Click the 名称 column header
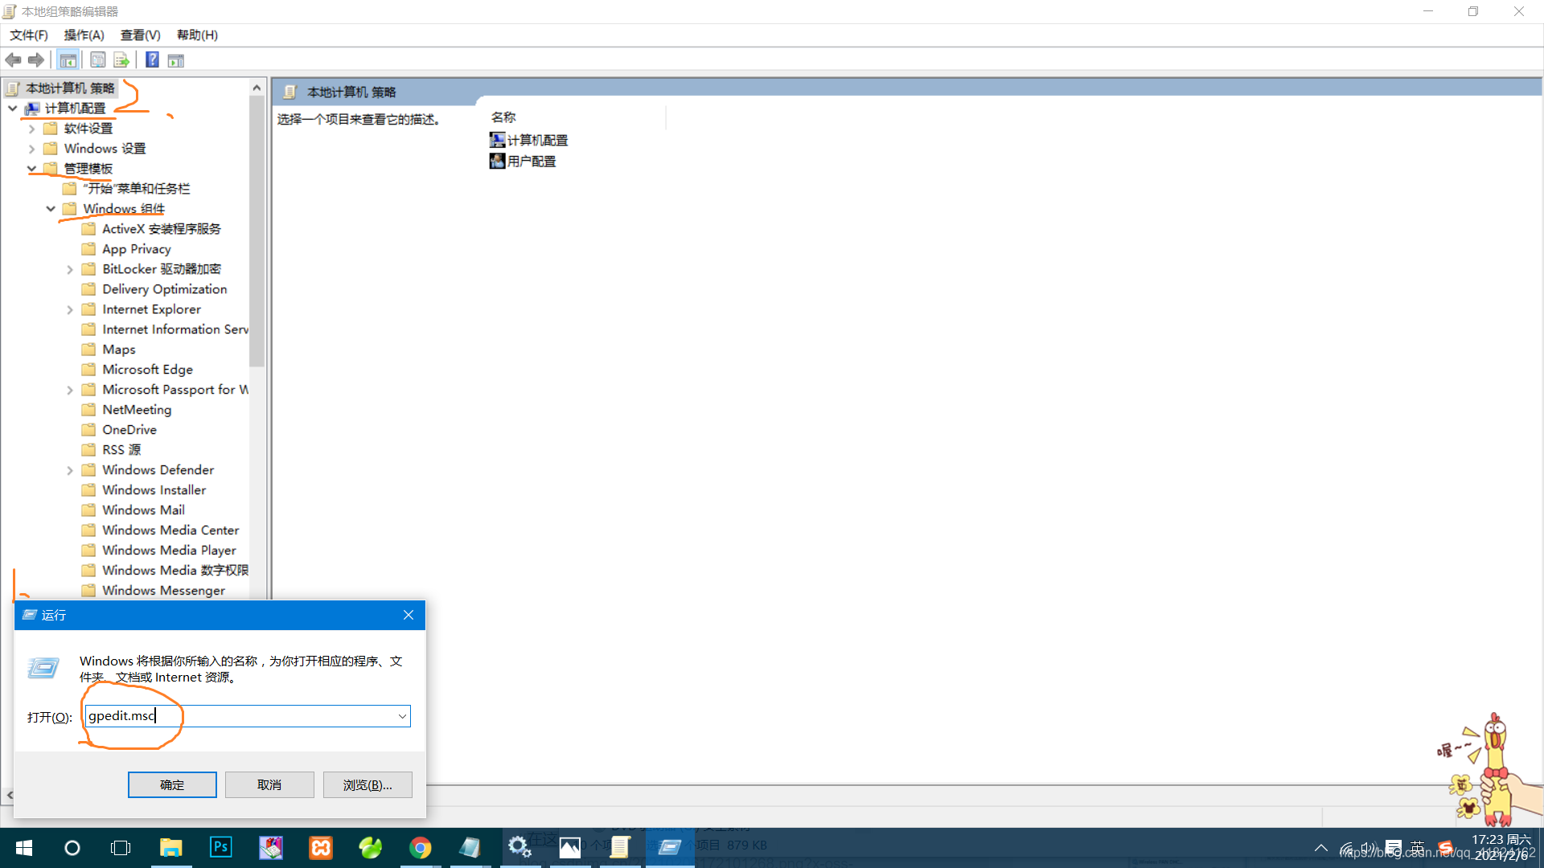 pos(504,117)
